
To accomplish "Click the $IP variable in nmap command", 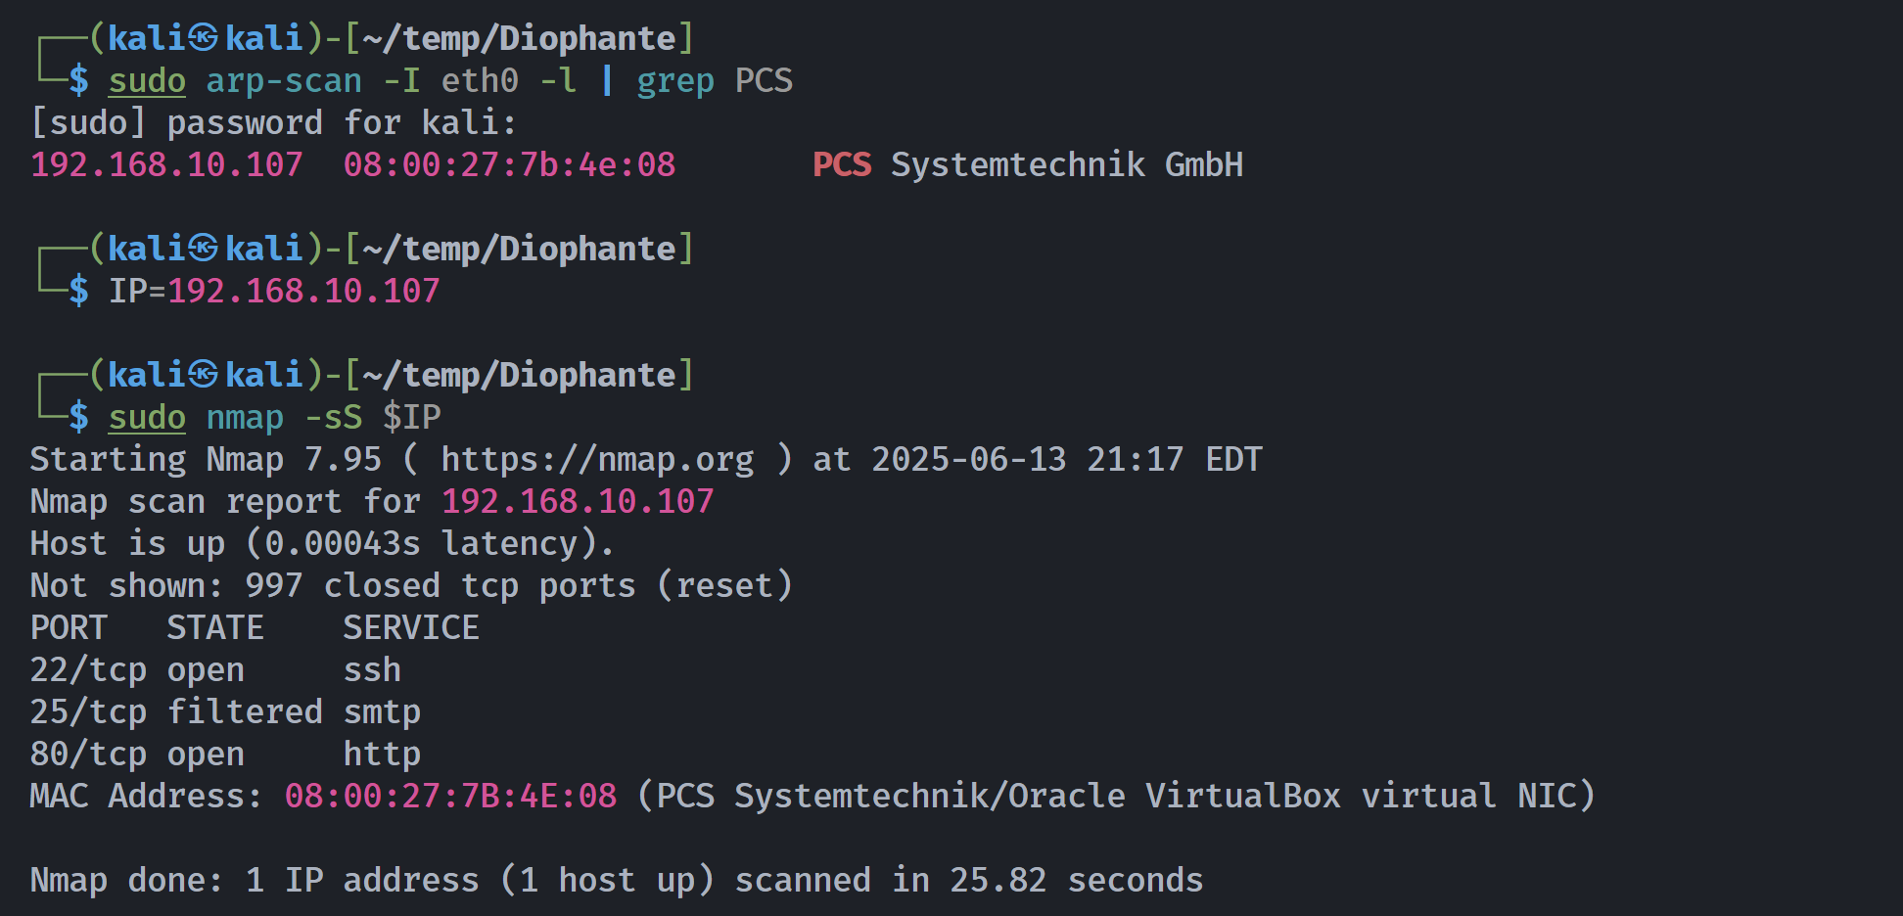I will tap(411, 417).
